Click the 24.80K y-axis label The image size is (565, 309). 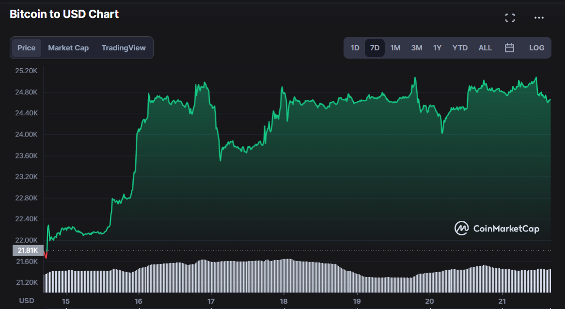pos(26,92)
